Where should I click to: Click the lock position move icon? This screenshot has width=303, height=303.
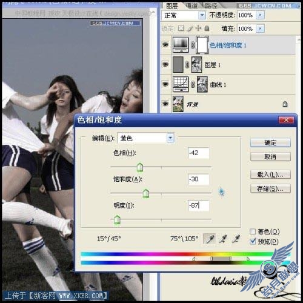tap(198, 28)
